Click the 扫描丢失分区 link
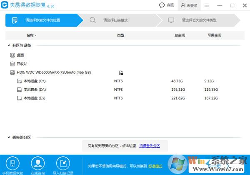The height and width of the screenshot is (175, 250). coord(152,146)
